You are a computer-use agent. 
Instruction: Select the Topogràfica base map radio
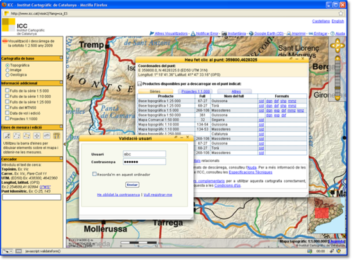8,66
